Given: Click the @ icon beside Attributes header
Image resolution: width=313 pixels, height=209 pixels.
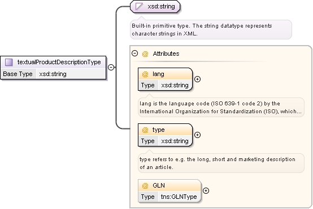Looking at the screenshot, I should (145, 54).
